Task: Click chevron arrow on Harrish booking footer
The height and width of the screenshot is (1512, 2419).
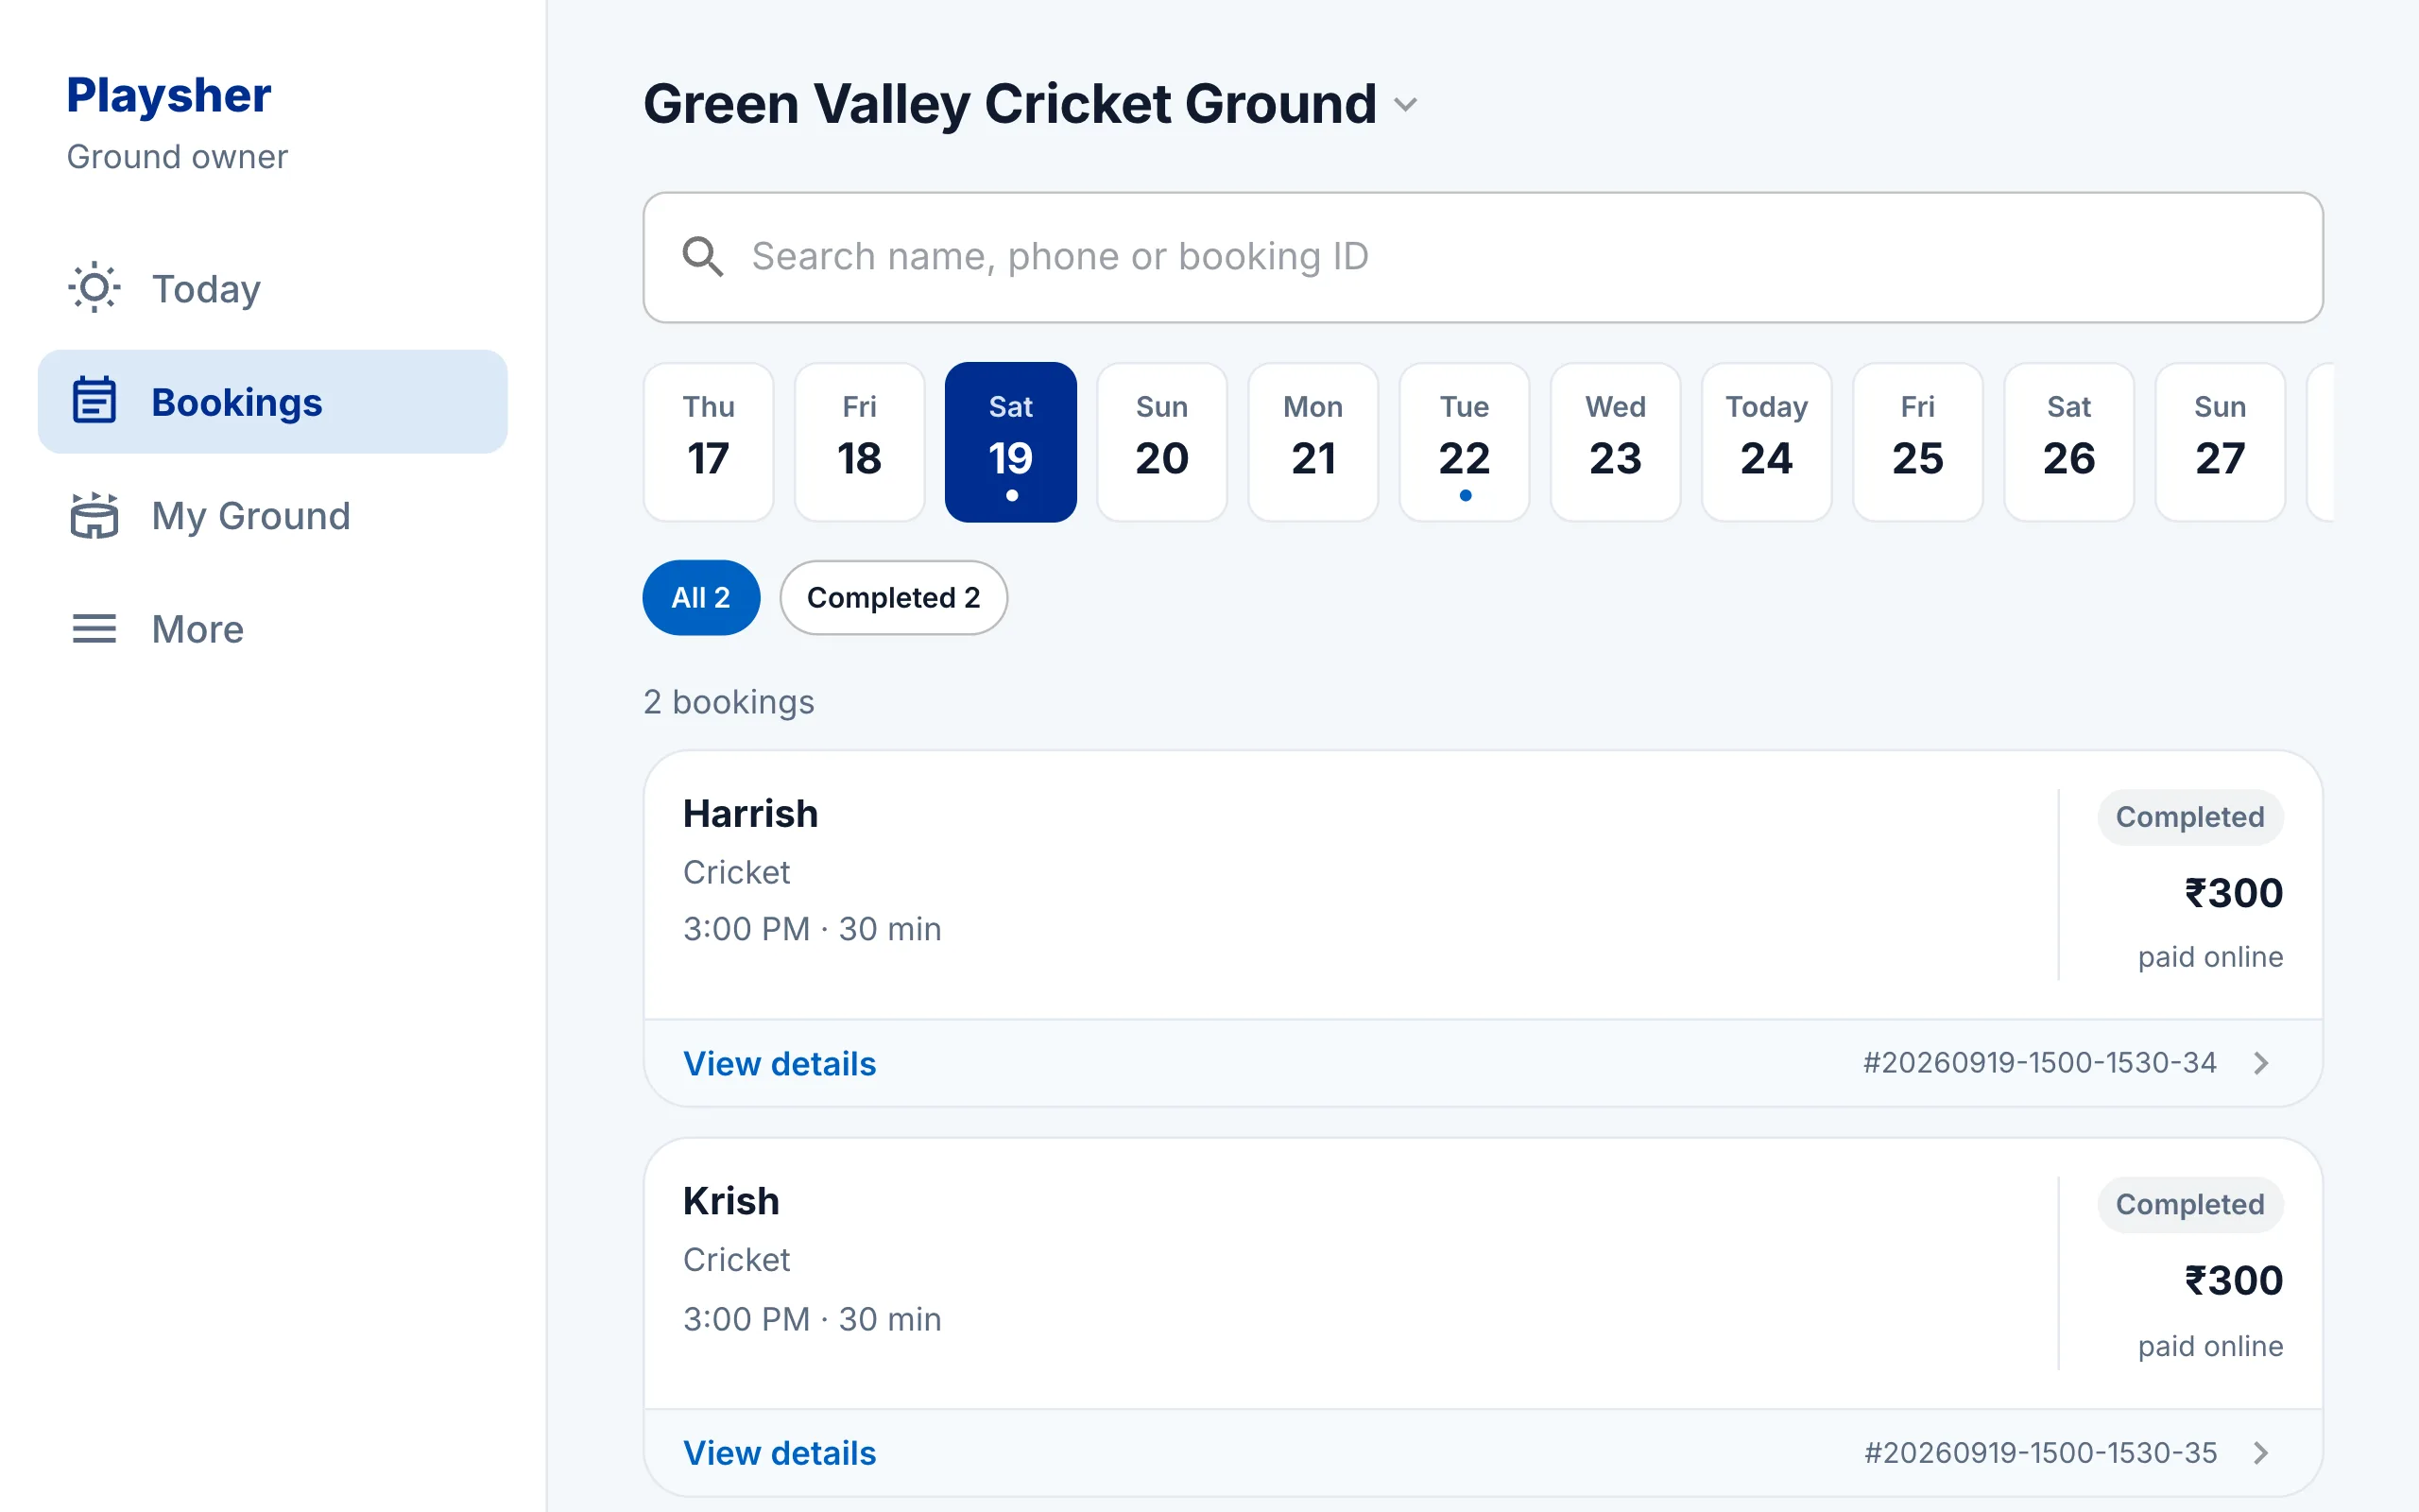Action: click(2262, 1063)
